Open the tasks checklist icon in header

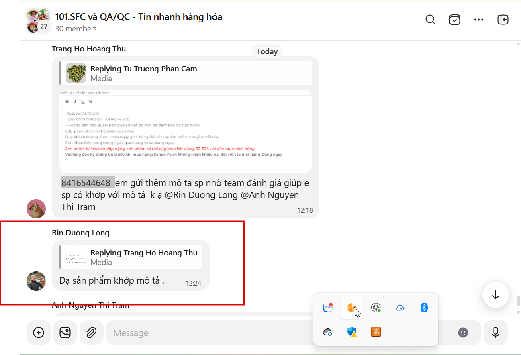pyautogui.click(x=454, y=20)
